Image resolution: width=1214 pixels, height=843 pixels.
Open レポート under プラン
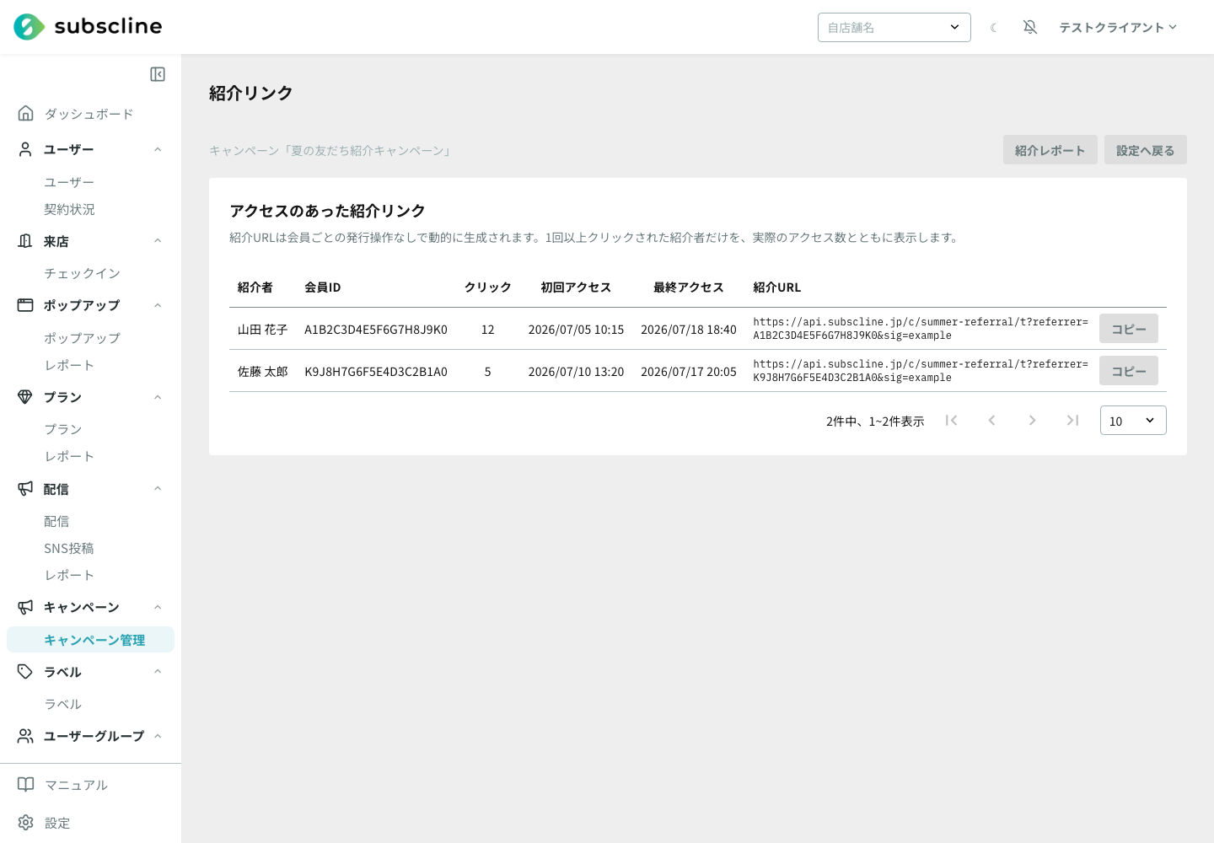[69, 456]
